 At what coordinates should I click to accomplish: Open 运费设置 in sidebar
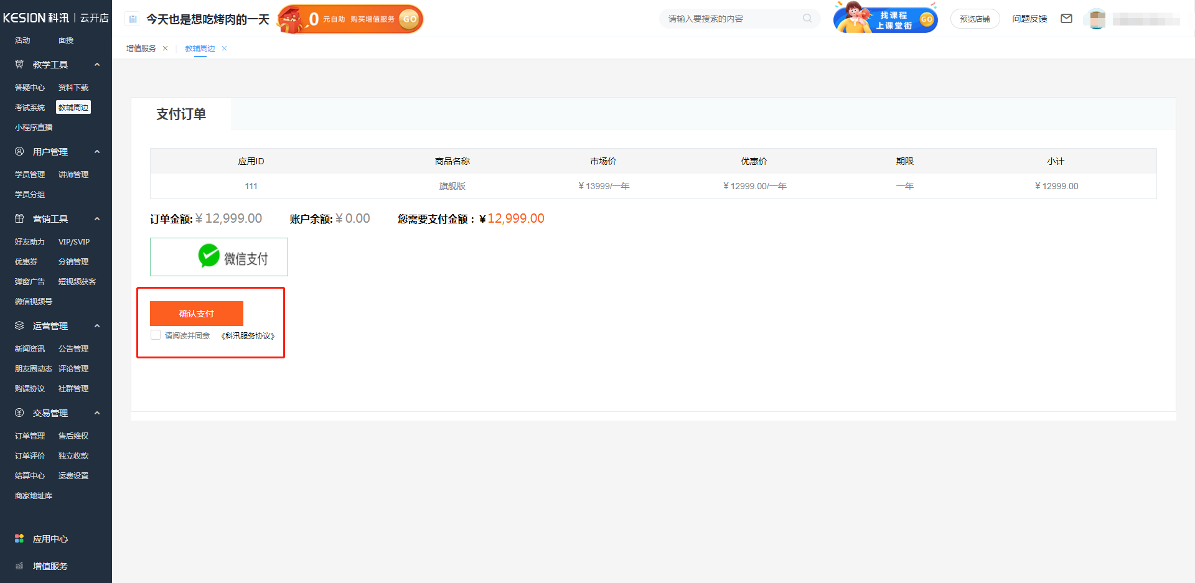73,476
